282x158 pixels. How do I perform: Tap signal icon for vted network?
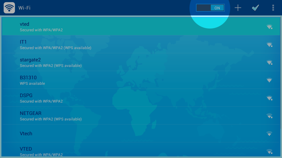tap(269, 27)
